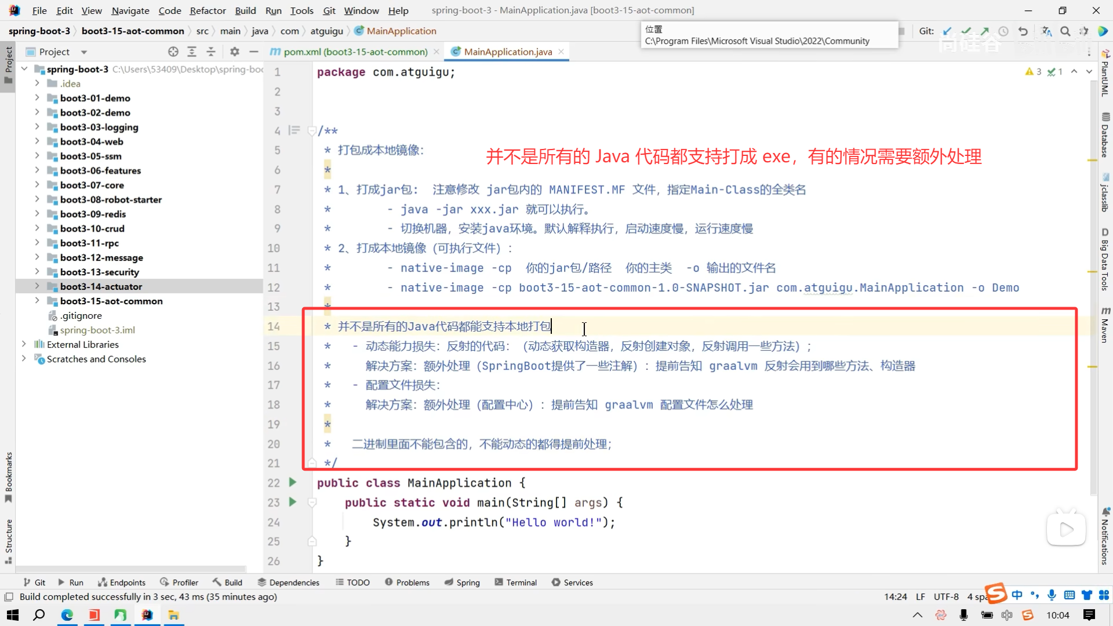The height and width of the screenshot is (626, 1113).
Task: Open the Terminal tool window
Action: [515, 583]
